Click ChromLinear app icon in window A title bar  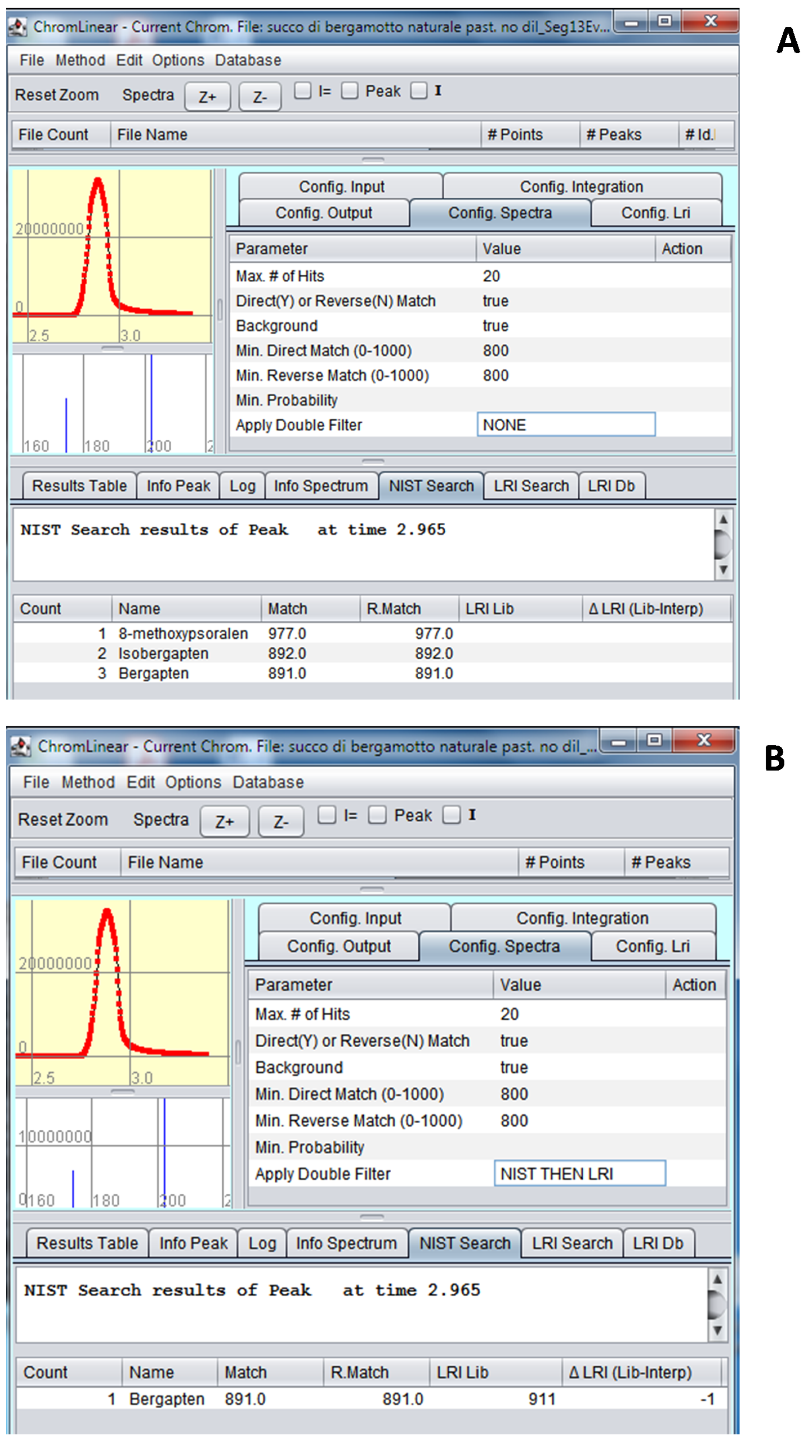point(18,27)
